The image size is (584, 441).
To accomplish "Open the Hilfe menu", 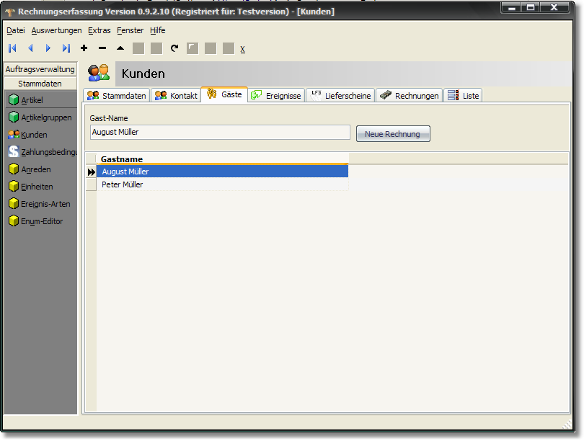I will coord(158,30).
